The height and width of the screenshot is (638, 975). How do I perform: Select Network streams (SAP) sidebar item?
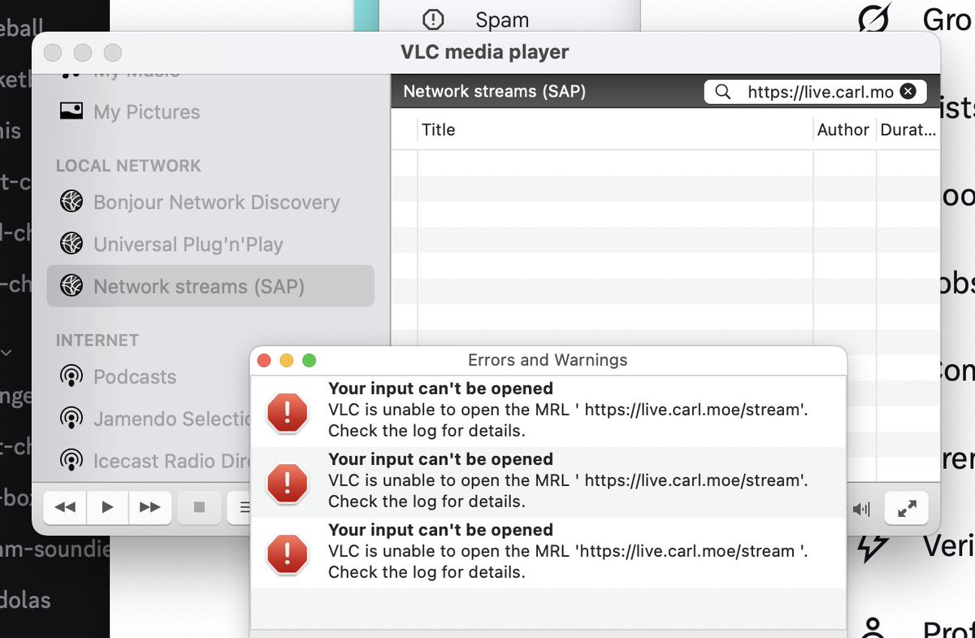pyautogui.click(x=210, y=286)
